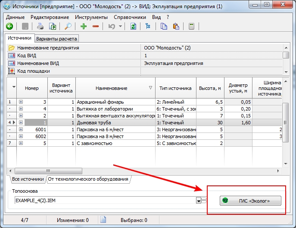Click the print icon in toolbar
296x228 pixels.
pos(40,26)
